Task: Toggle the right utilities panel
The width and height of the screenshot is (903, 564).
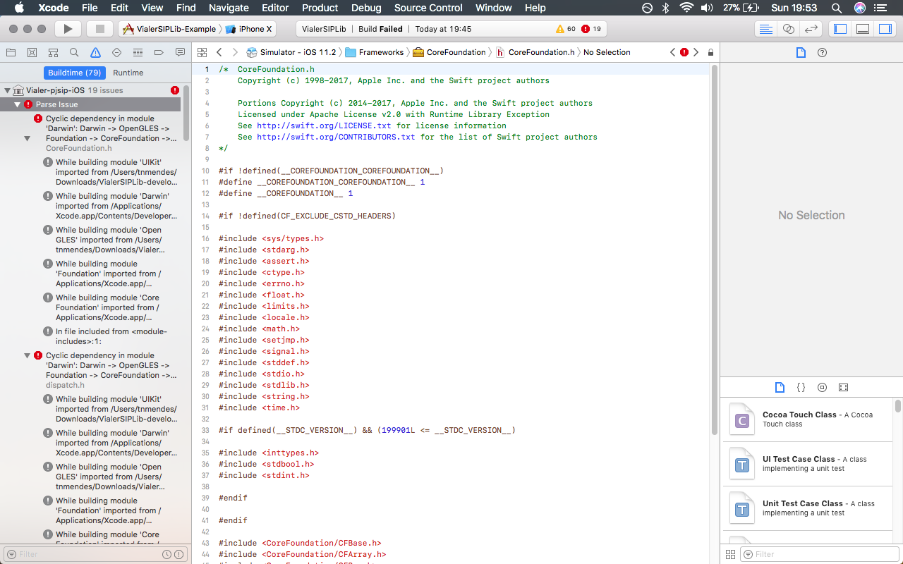Action: pos(886,28)
